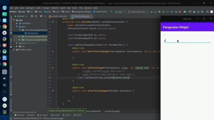
Task: Select the MainActivity.java editor tab
Action: [x=82, y=16]
